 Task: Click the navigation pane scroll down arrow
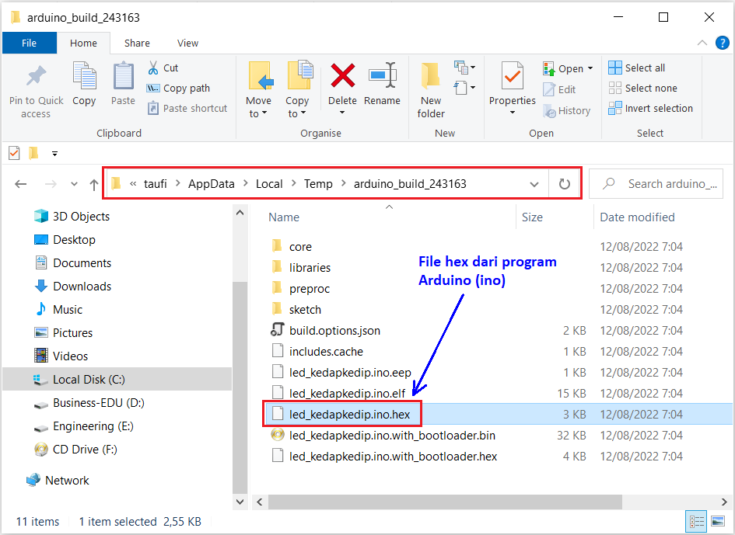240,502
